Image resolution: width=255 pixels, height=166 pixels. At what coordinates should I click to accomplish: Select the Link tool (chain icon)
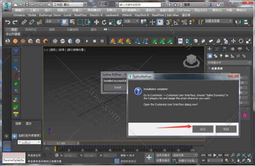[x=24, y=22]
